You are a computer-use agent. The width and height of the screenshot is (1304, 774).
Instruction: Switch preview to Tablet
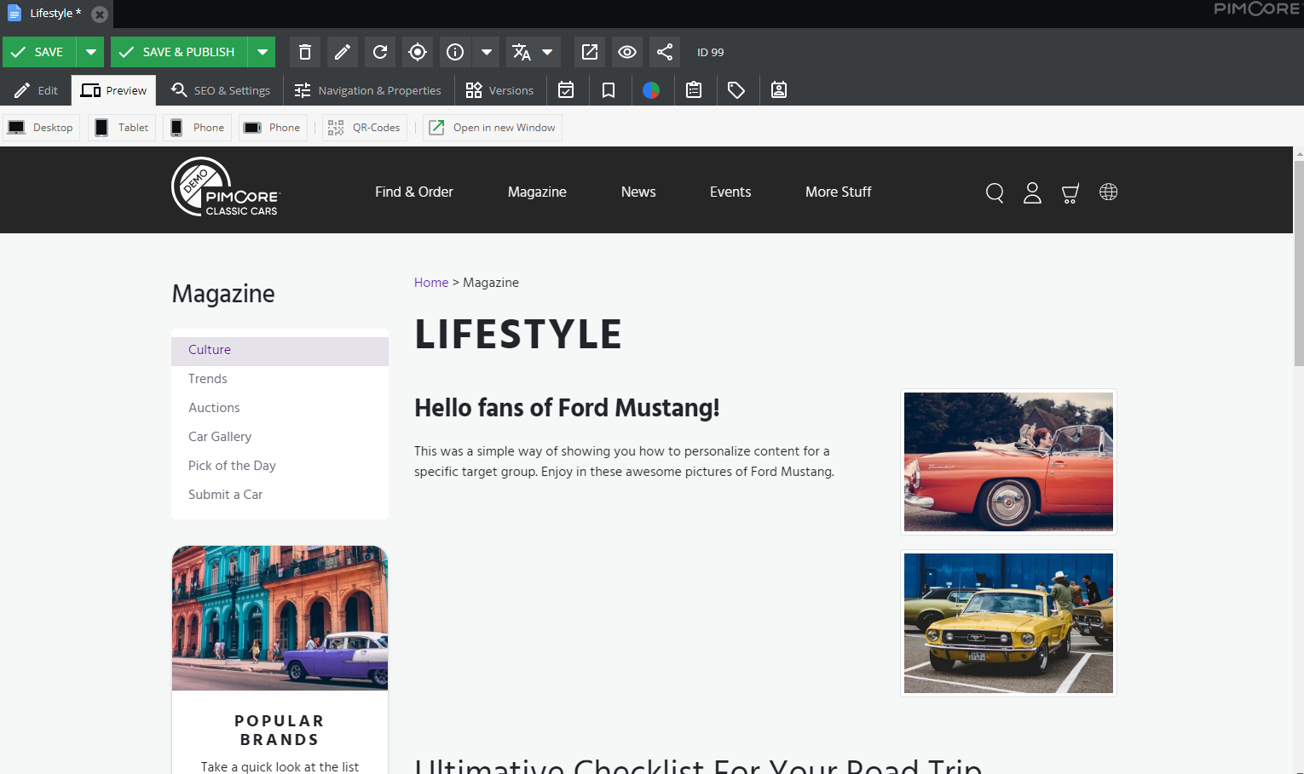tap(122, 128)
